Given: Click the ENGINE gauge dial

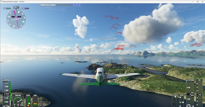Looking at the screenshot, I should (18, 102).
